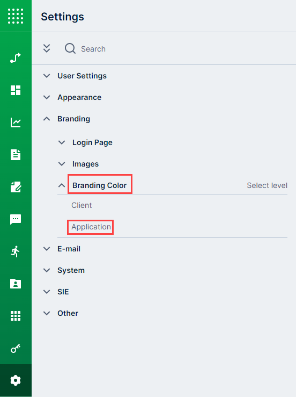This screenshot has height=397, width=296.
Task: Click the key icon in sidebar
Action: 16,349
